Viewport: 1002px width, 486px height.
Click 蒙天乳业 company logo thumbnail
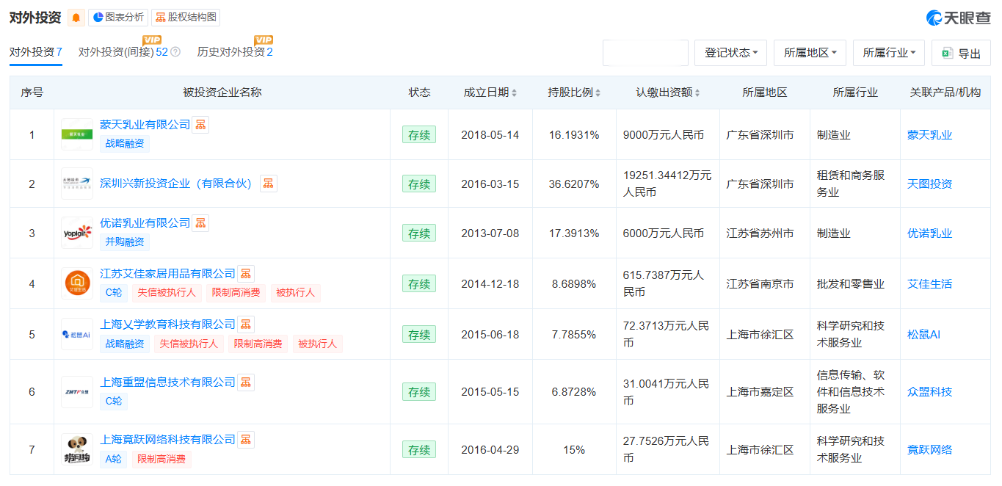77,134
